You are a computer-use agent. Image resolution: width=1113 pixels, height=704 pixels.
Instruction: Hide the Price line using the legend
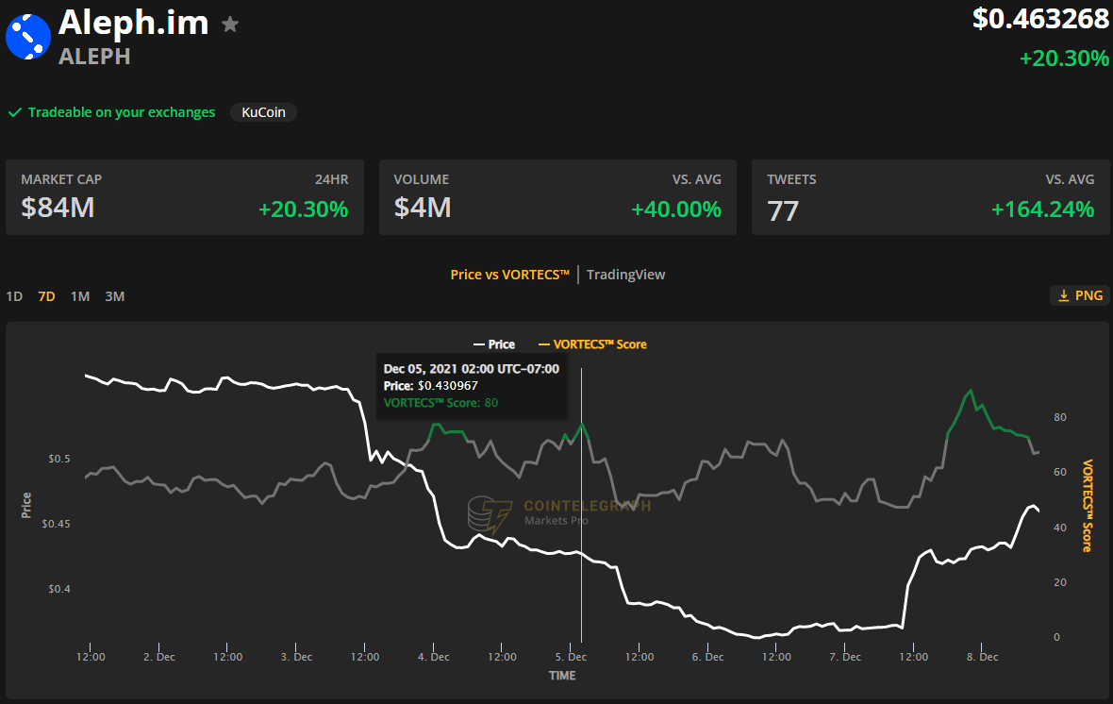[x=494, y=344]
